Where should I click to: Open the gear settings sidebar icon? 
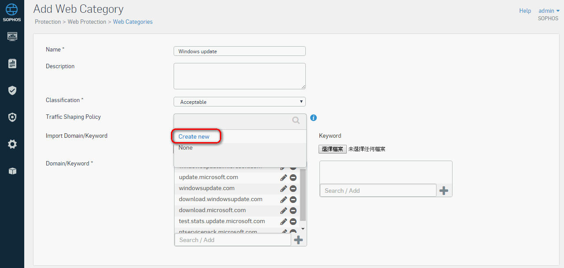(x=12, y=144)
